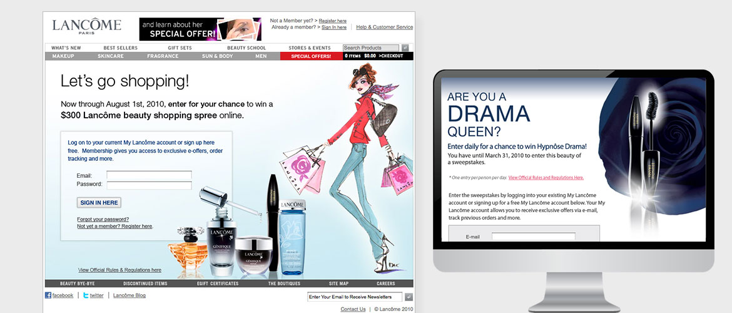Open the Skincare menu item
The image size is (732, 313).
click(x=111, y=56)
